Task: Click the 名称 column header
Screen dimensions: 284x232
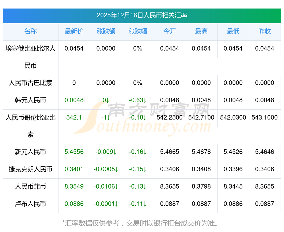Action: pyautogui.click(x=30, y=32)
